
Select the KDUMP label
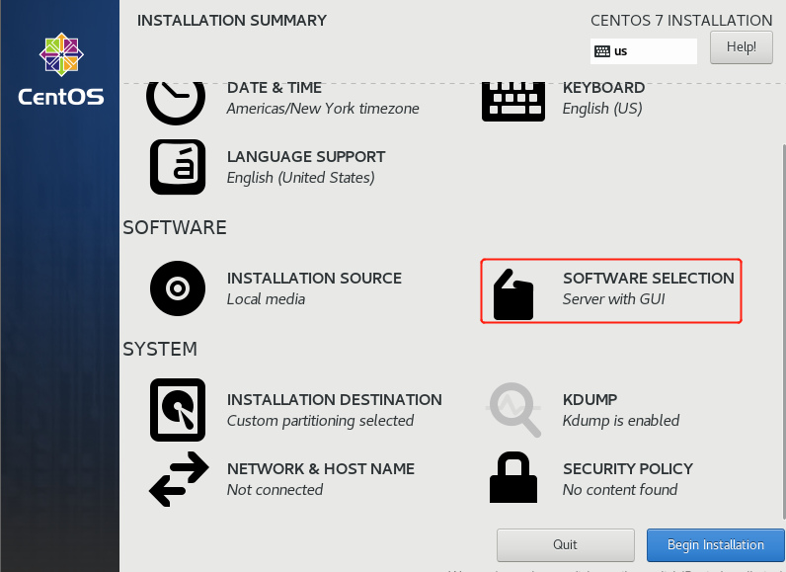point(590,399)
